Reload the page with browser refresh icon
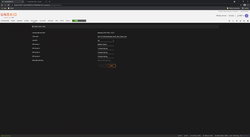The height and width of the screenshot is (137, 250). pyautogui.click(x=8, y=5)
